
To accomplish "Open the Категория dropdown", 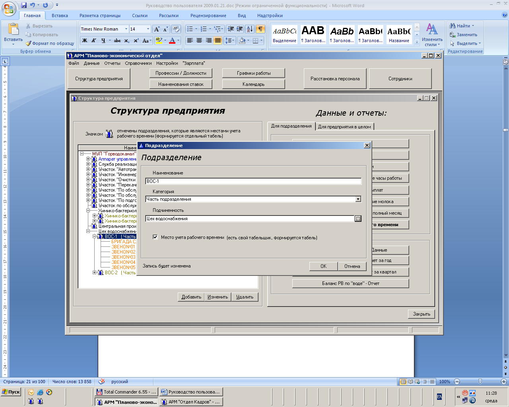I will point(358,199).
